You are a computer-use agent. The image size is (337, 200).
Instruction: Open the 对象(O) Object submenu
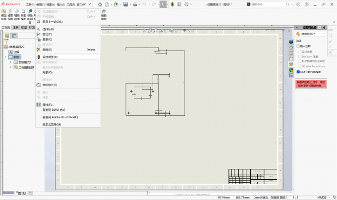click(x=68, y=73)
